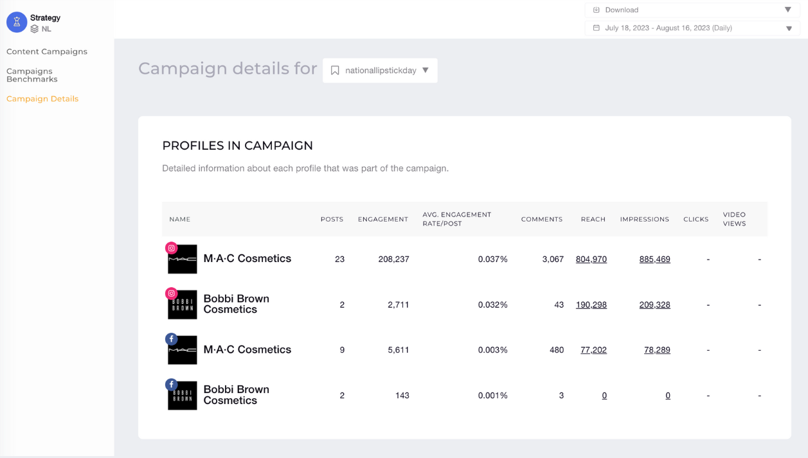Click zero impressions link for Bobbi Brown Facebook
This screenshot has width=808, height=458.
(x=668, y=396)
